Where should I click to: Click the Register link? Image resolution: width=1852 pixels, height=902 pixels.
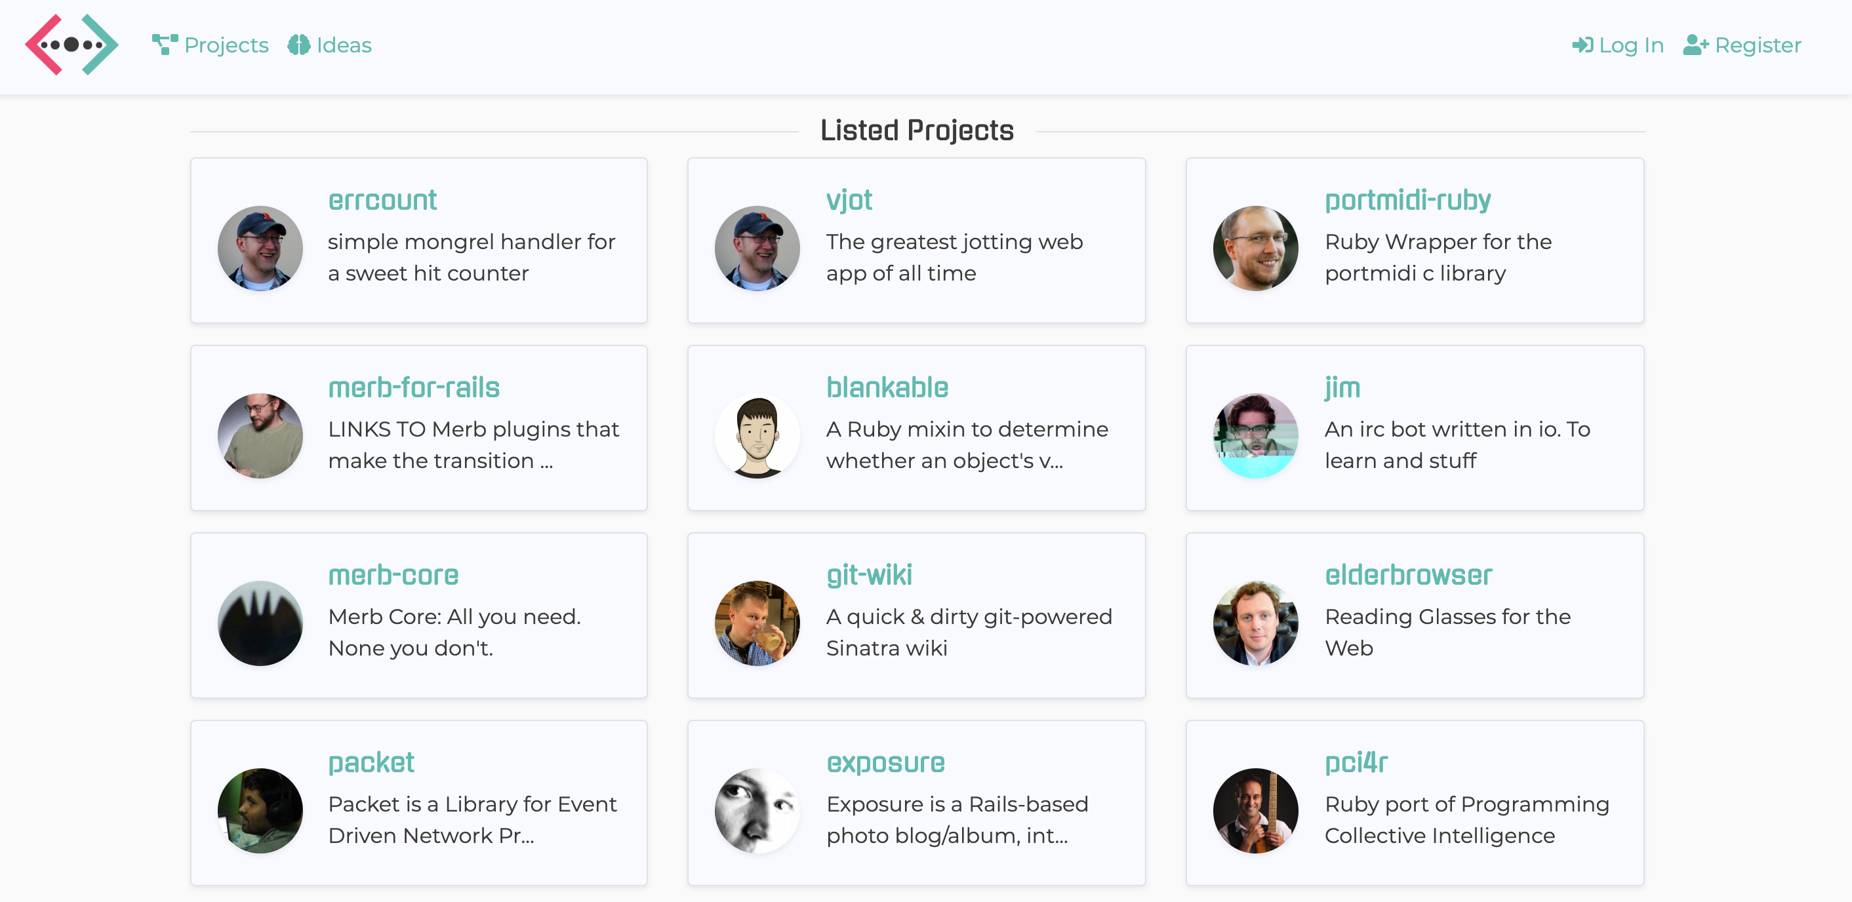pyautogui.click(x=1758, y=45)
